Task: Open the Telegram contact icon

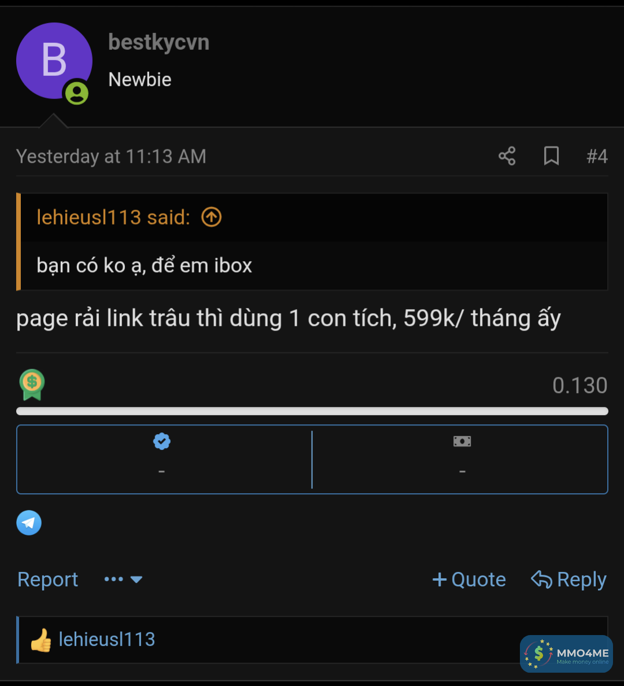Action: [x=29, y=523]
